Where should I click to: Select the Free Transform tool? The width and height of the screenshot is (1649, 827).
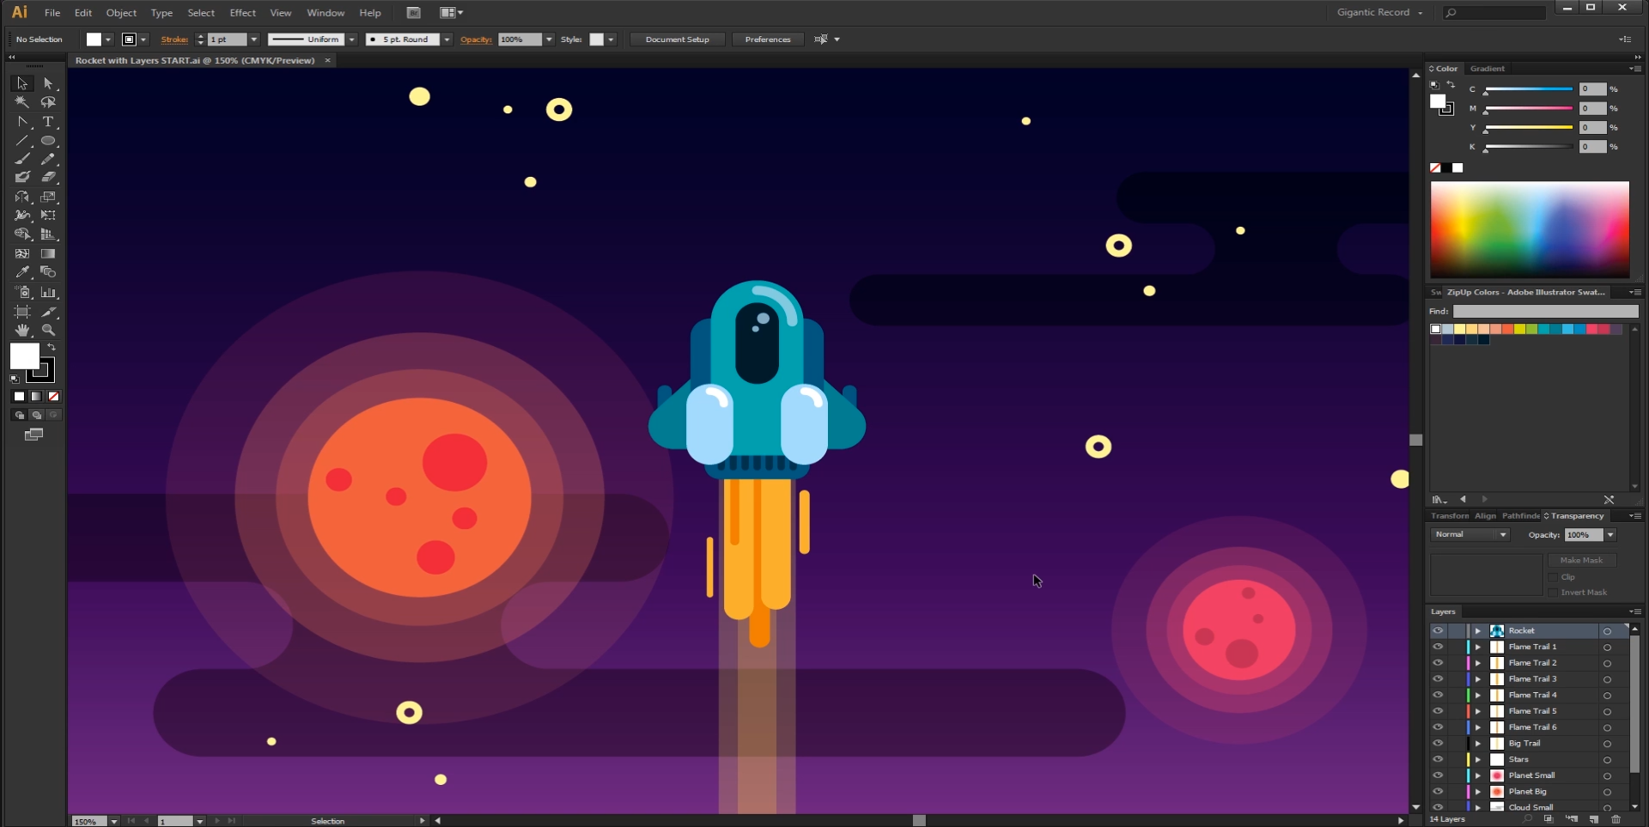(48, 216)
